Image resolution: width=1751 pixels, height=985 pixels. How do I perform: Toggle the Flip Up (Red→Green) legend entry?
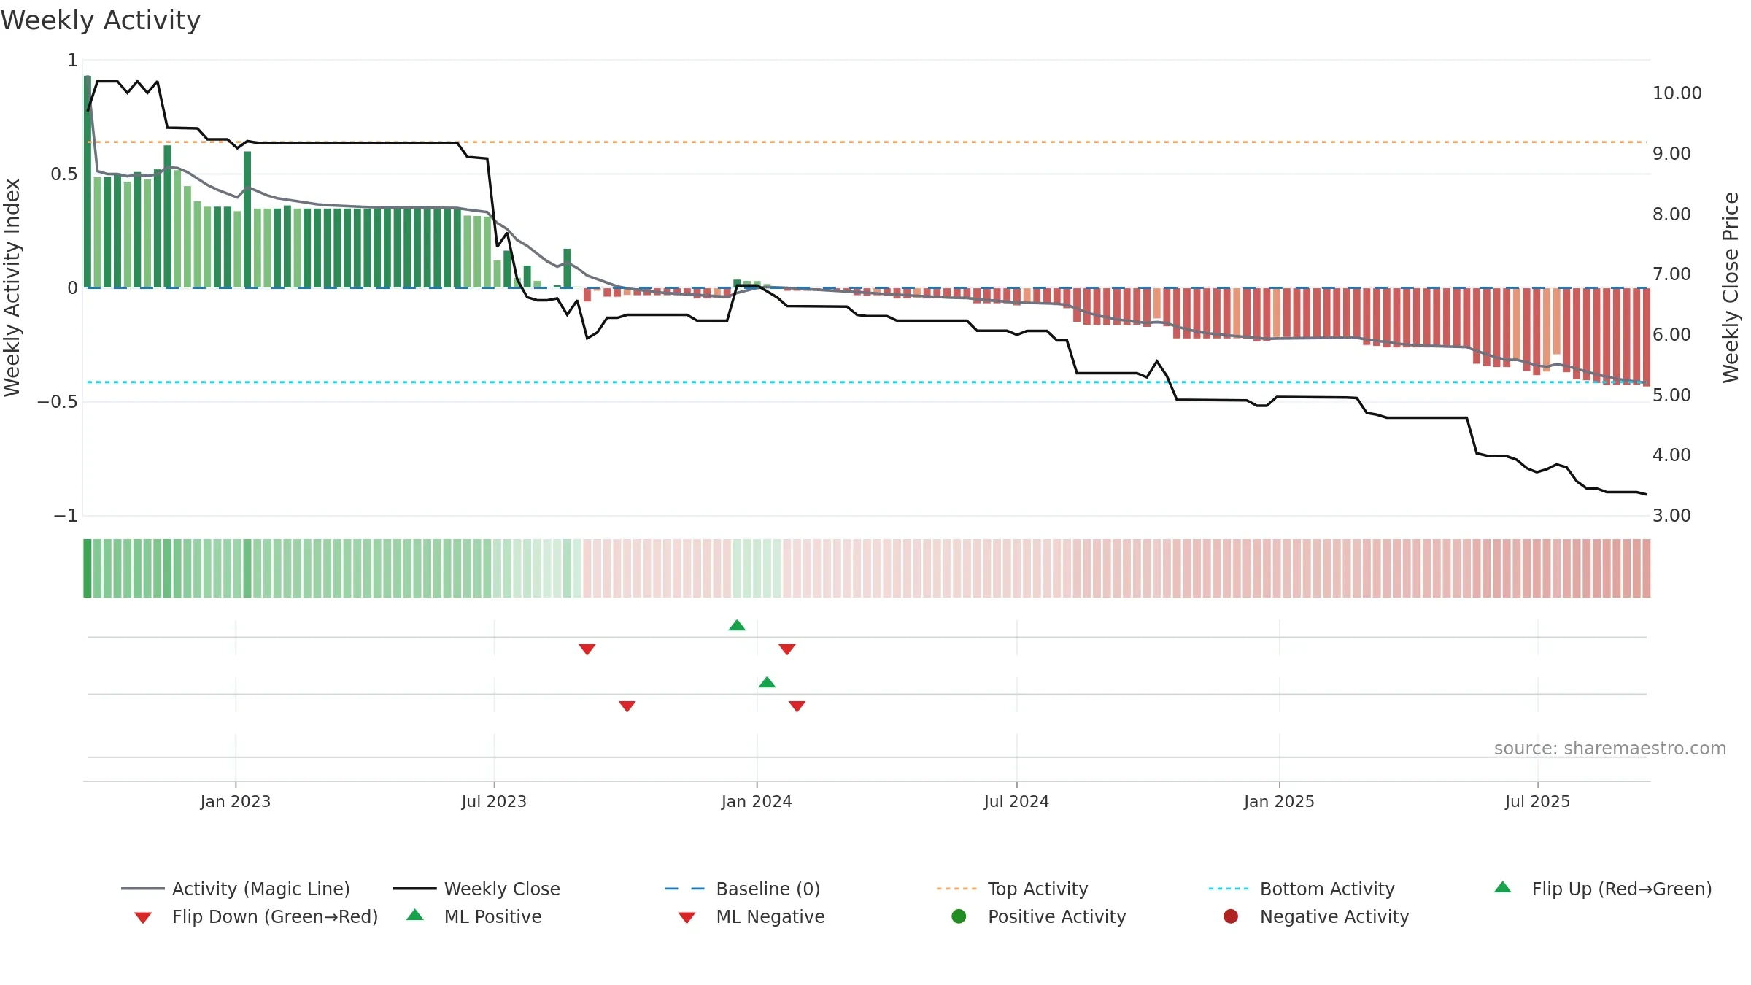(x=1603, y=889)
